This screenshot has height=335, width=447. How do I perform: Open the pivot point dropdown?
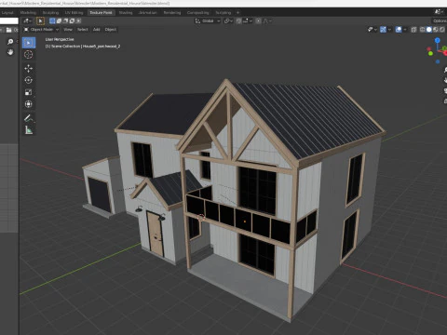[x=229, y=20]
